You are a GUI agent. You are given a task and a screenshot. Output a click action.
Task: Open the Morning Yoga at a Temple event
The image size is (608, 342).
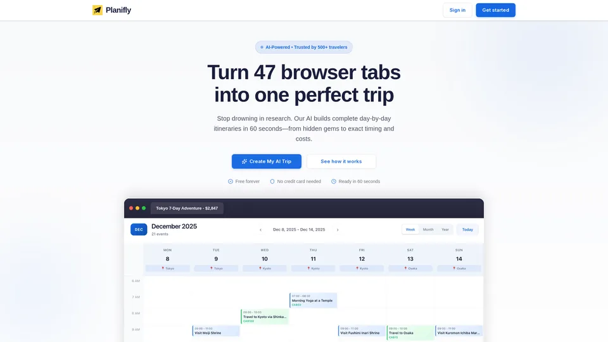[x=313, y=300]
